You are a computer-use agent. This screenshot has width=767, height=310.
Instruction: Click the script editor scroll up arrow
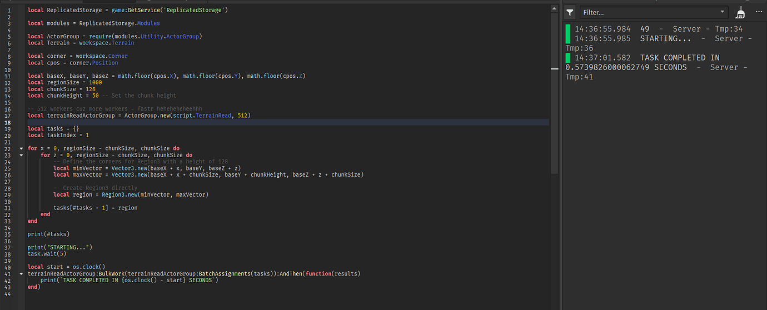click(554, 8)
